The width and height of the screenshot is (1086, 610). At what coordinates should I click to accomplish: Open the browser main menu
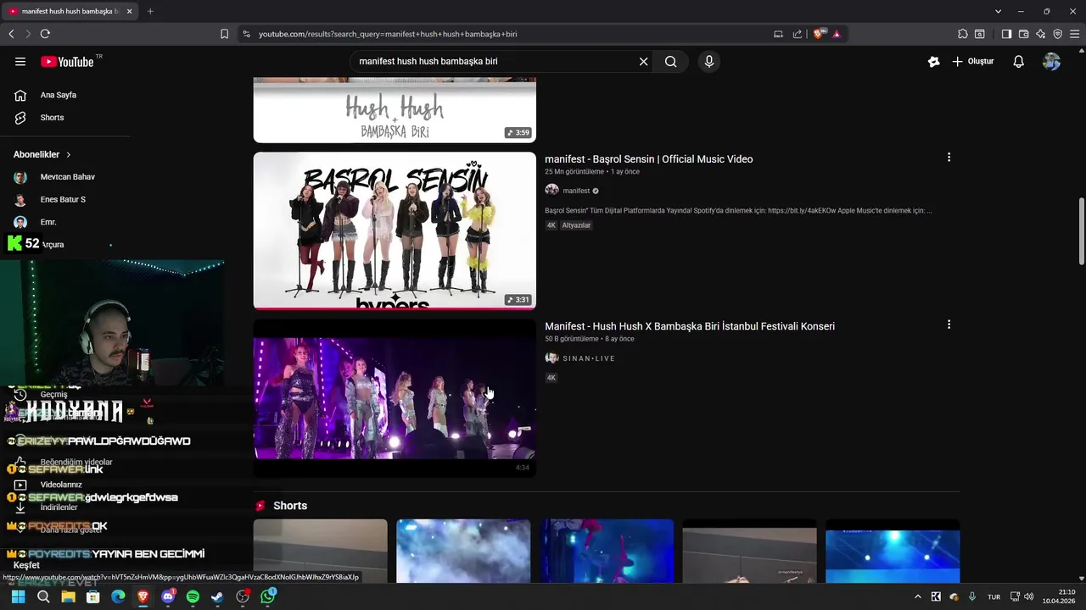(x=1074, y=34)
